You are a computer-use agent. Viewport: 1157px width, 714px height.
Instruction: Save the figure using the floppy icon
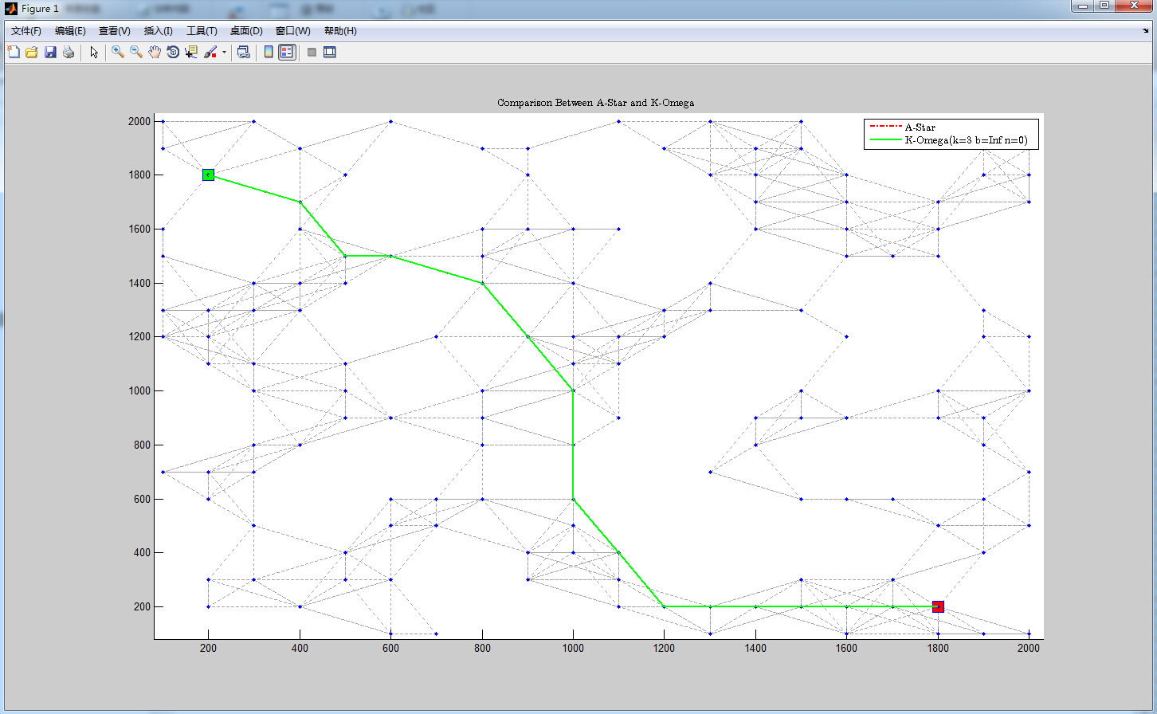[50, 52]
